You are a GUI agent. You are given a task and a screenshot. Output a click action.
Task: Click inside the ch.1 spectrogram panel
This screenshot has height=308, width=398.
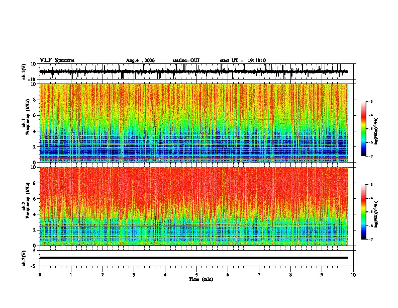point(193,123)
